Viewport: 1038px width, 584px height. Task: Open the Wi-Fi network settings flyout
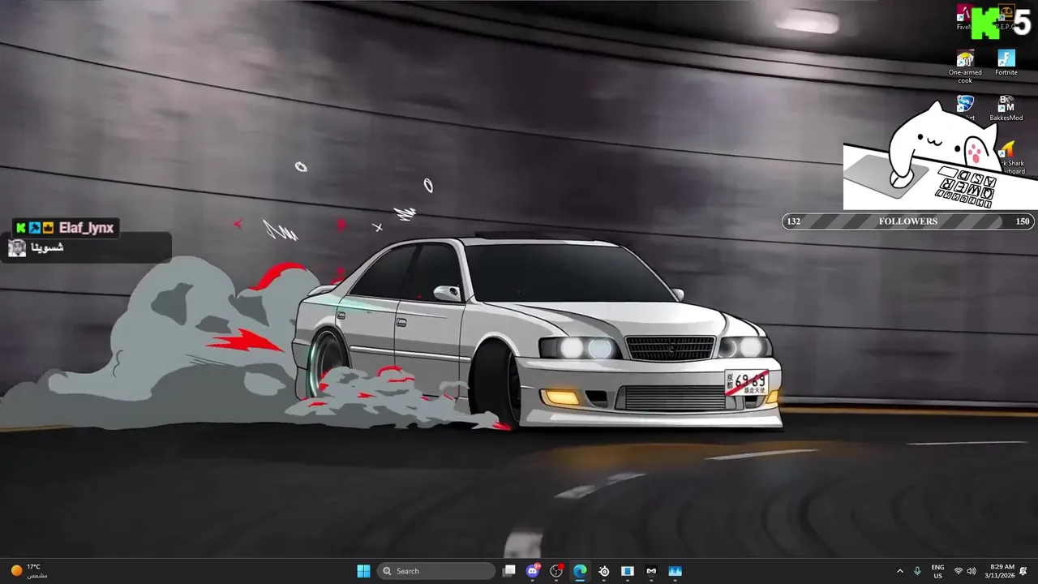959,571
